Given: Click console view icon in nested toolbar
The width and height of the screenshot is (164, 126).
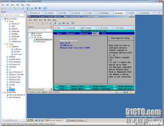Looking at the screenshot, I should (73, 23).
